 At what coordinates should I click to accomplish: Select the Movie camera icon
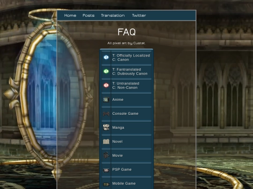106,155
